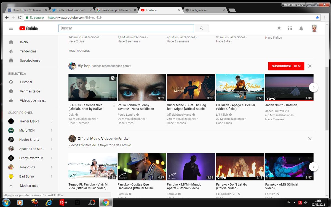Open Farruko Mundo Aparte thumbnail
331x207 pixels.
pyautogui.click(x=191, y=167)
